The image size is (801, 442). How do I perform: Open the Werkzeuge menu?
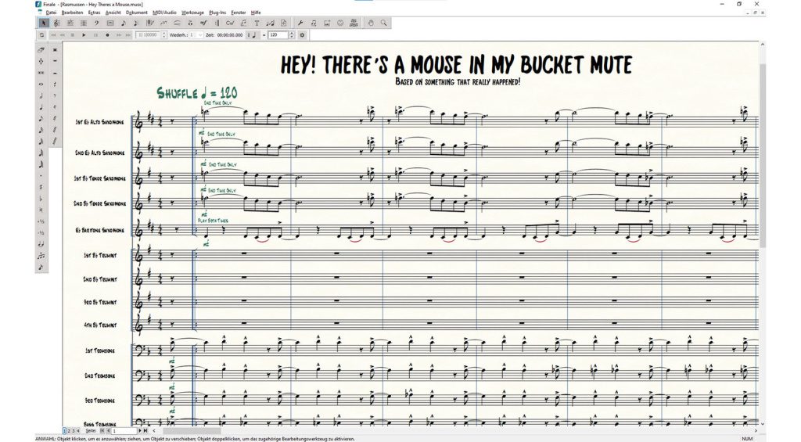click(192, 13)
